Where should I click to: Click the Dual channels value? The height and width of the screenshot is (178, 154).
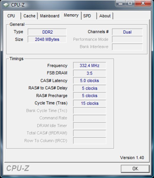pos(127,32)
